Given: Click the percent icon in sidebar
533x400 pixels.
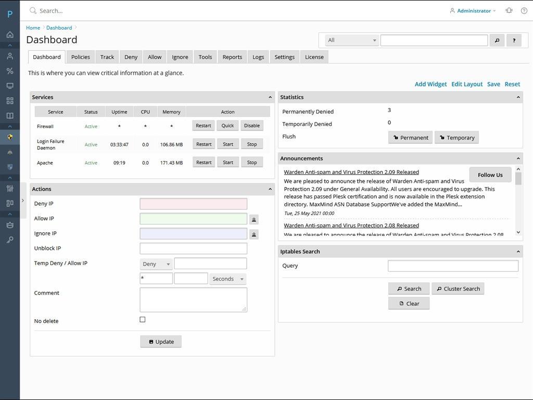Looking at the screenshot, I should click(x=10, y=71).
